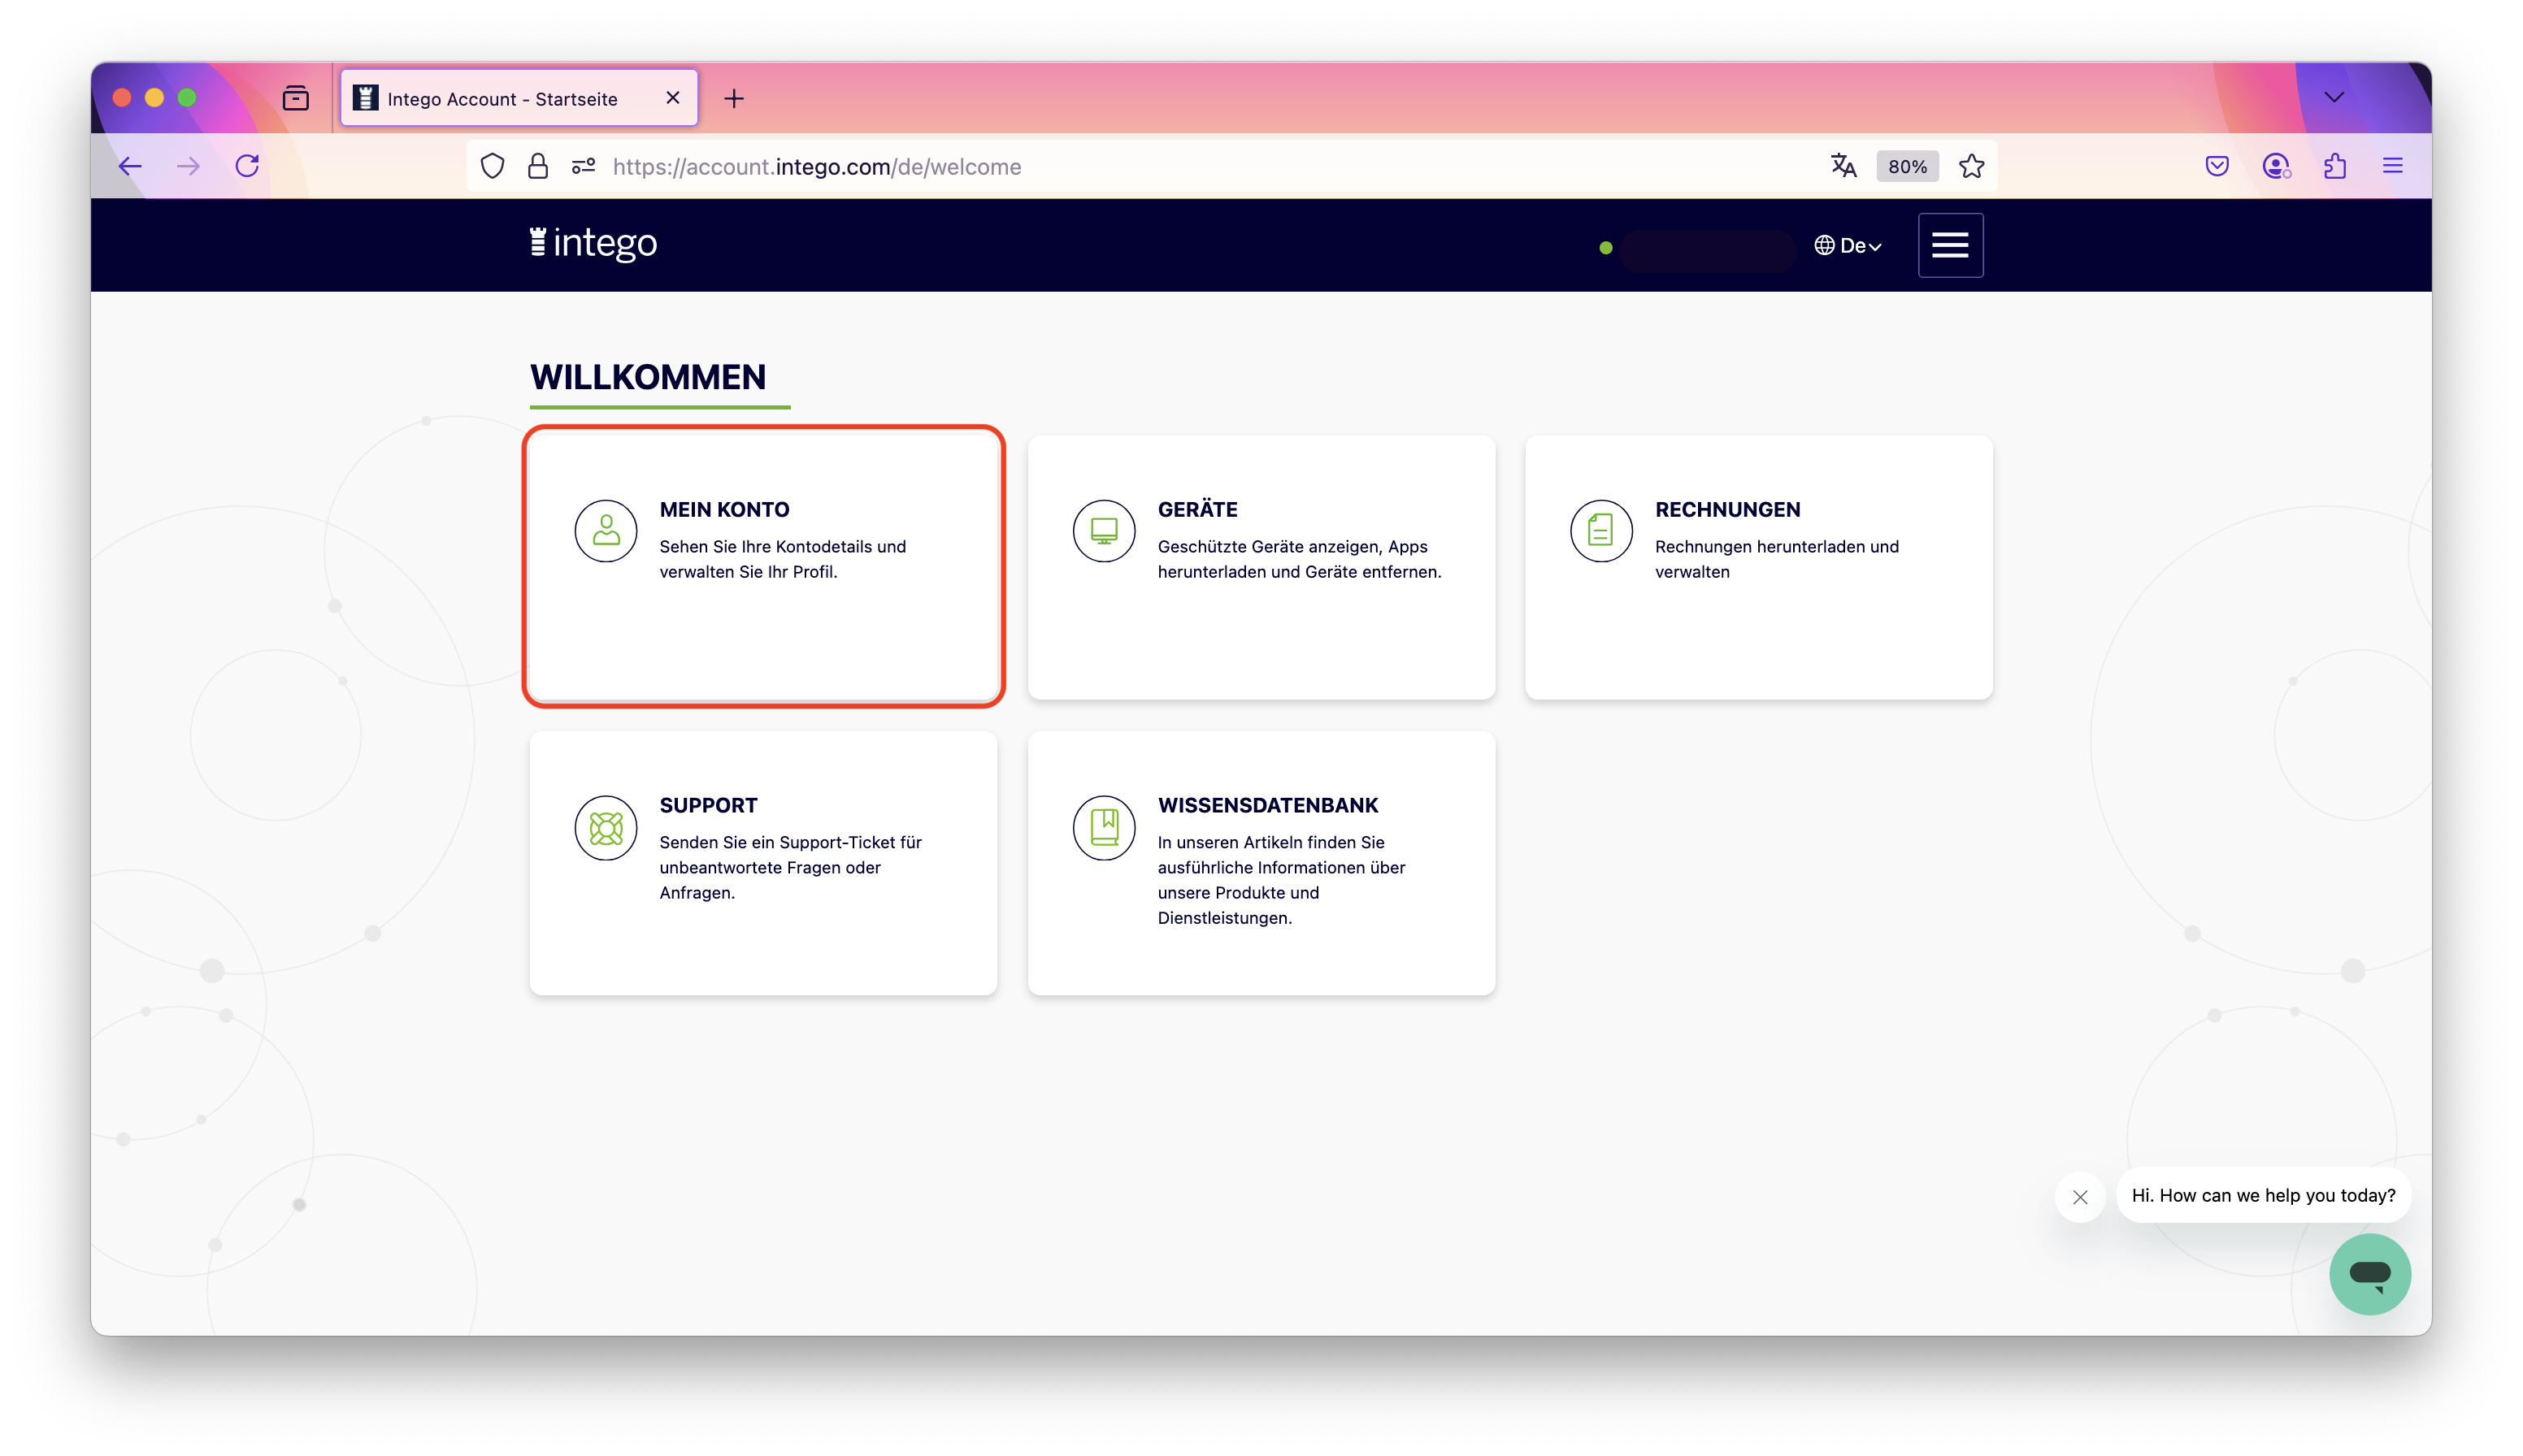The image size is (2523, 1456).
Task: Go back to the previous page
Action: pos(130,166)
